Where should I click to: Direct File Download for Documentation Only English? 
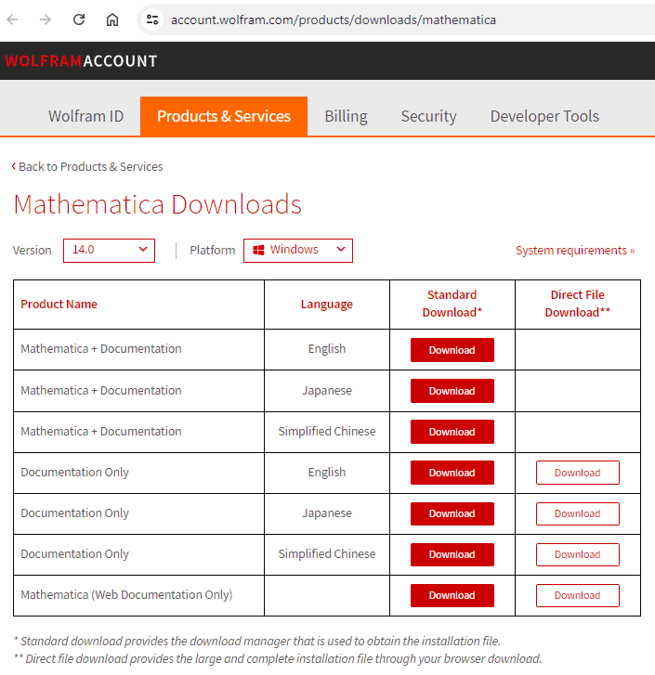click(x=578, y=473)
